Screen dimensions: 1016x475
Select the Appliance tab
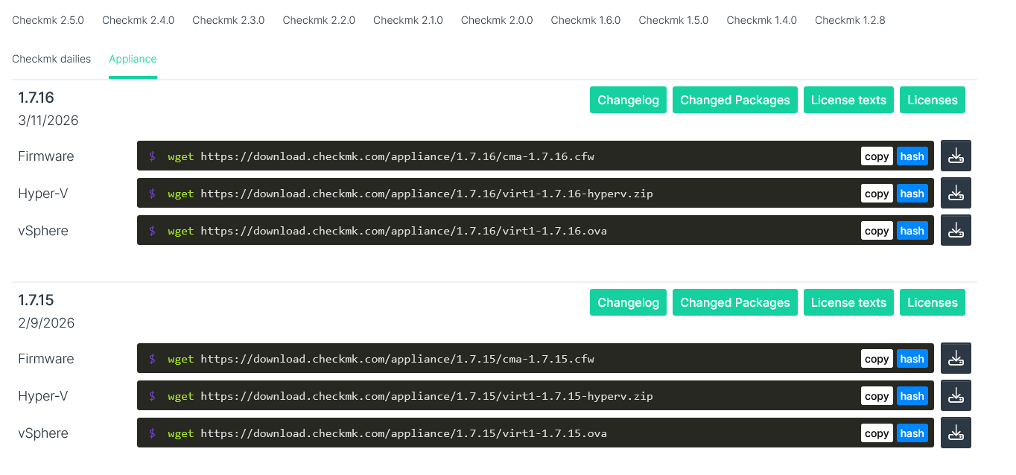133,59
